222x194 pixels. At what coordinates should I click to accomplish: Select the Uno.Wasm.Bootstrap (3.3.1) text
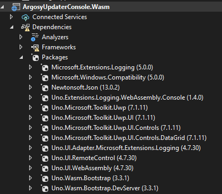click(x=90, y=178)
